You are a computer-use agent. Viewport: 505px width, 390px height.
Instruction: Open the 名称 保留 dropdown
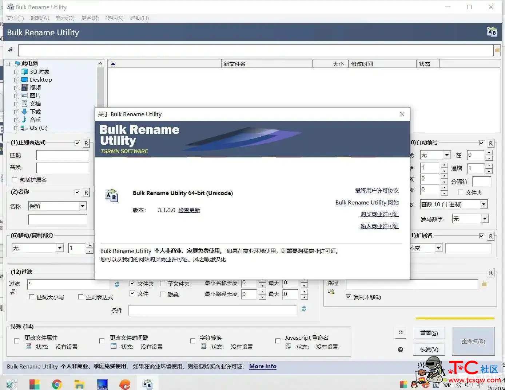pos(83,206)
